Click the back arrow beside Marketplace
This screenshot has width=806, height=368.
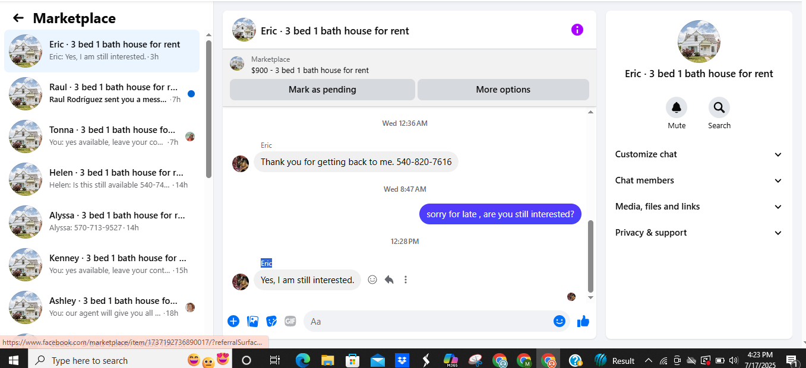(18, 18)
